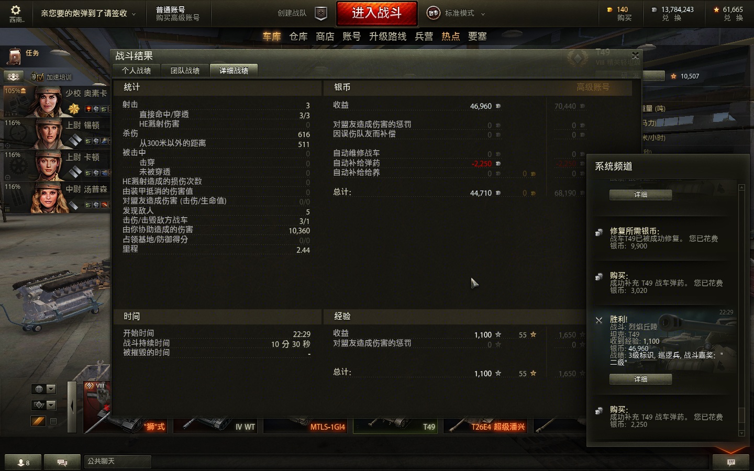Click the 任务 missions icon
Screen dimensions: 754x471
click(x=15, y=57)
